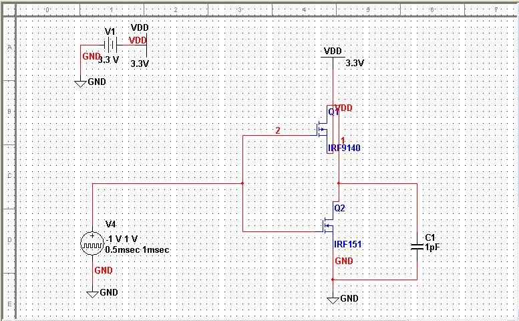Click red GND net label left of V1
Screen dimensions: 519x321
click(x=91, y=56)
